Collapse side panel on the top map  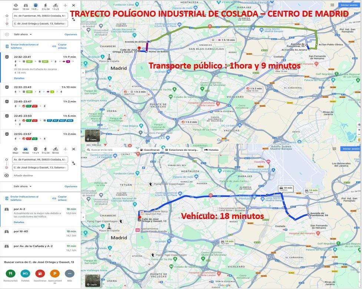(x=83, y=73)
